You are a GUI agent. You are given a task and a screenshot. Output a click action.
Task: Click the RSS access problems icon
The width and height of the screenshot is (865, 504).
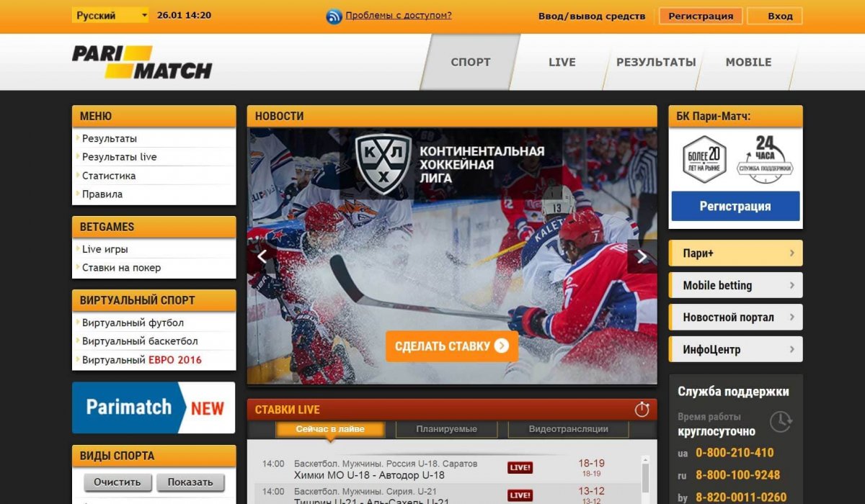click(334, 16)
